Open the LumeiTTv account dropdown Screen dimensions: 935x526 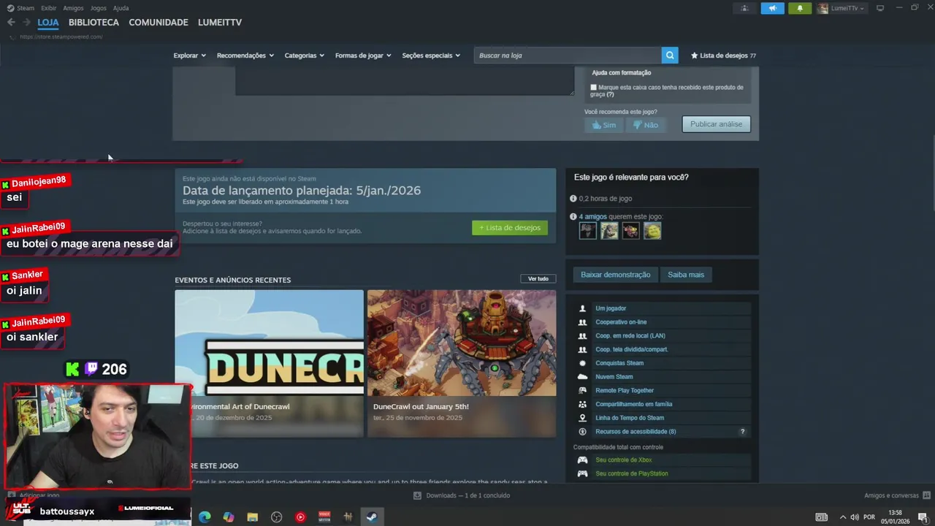tap(841, 9)
